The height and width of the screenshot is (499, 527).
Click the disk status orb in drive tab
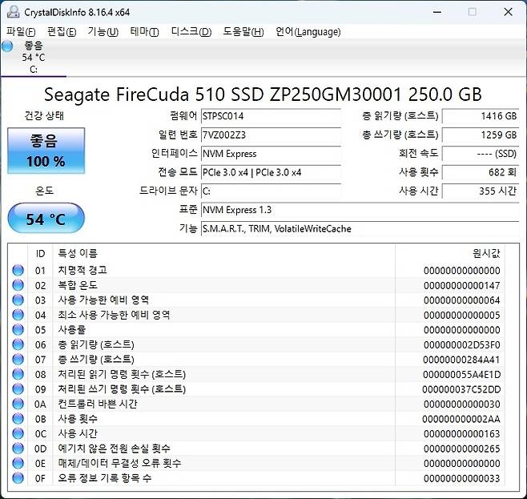click(x=7, y=46)
